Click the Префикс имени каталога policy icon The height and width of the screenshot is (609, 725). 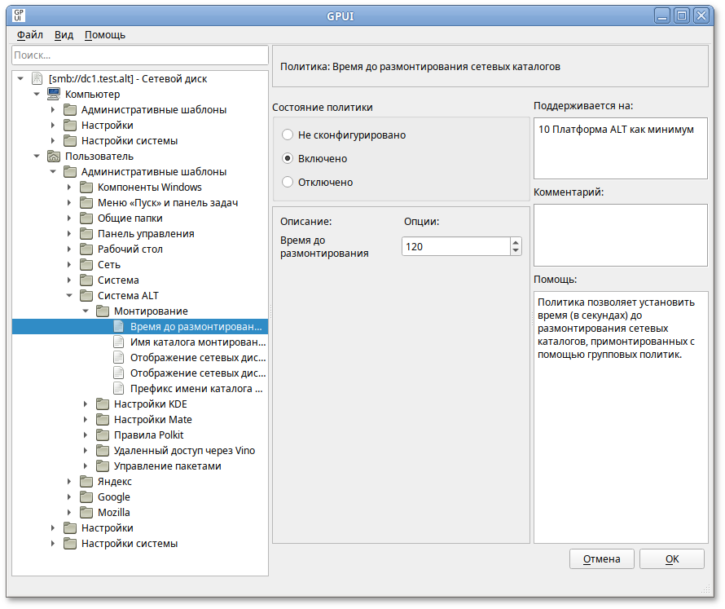coord(118,389)
